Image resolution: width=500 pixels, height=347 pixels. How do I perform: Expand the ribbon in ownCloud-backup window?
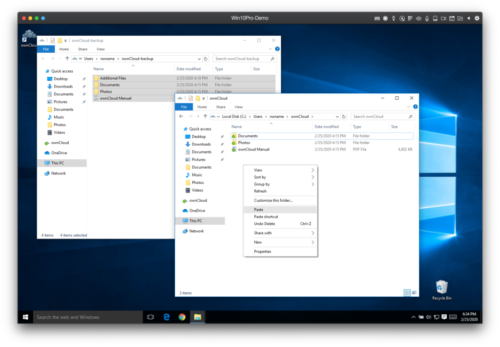tap(271, 49)
